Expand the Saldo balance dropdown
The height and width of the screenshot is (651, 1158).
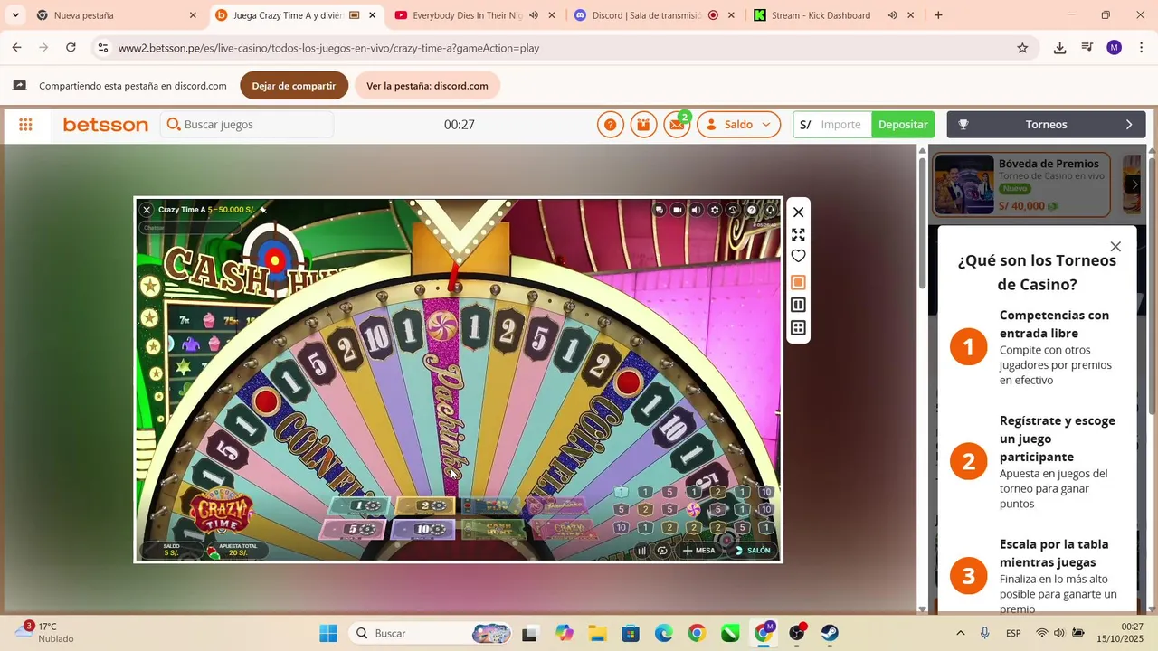tap(738, 125)
